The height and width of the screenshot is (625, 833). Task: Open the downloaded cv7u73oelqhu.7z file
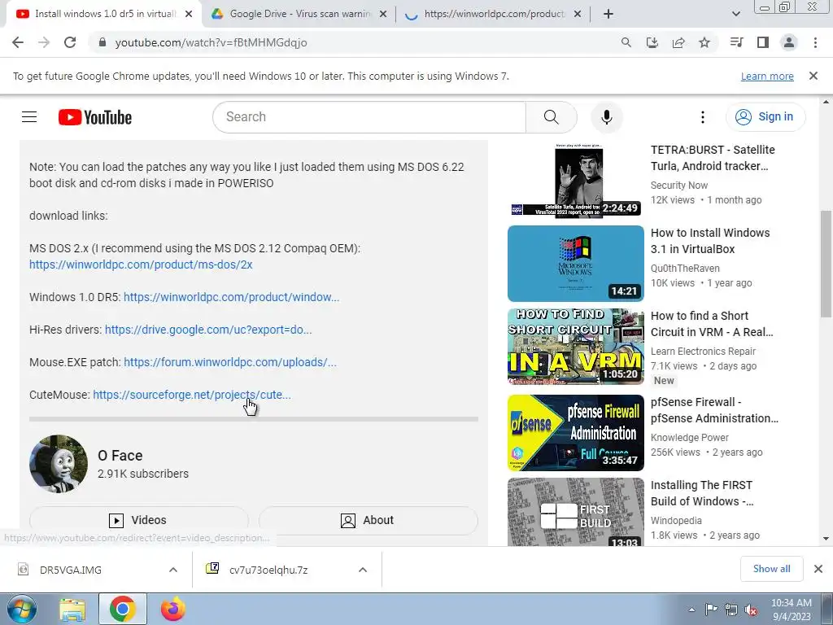point(268,570)
